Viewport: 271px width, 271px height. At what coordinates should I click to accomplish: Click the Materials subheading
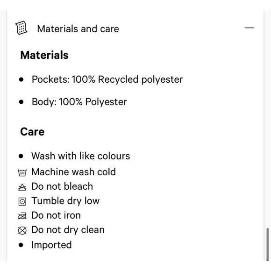coord(44,55)
